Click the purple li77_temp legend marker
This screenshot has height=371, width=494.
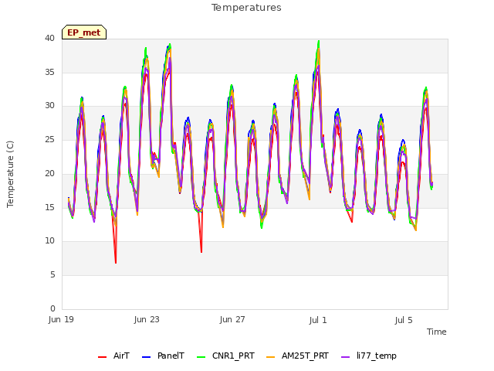(x=345, y=357)
